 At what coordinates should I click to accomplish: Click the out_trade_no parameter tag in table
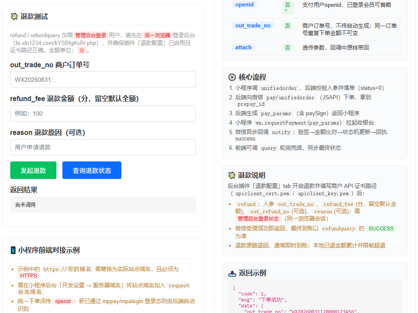click(x=253, y=26)
